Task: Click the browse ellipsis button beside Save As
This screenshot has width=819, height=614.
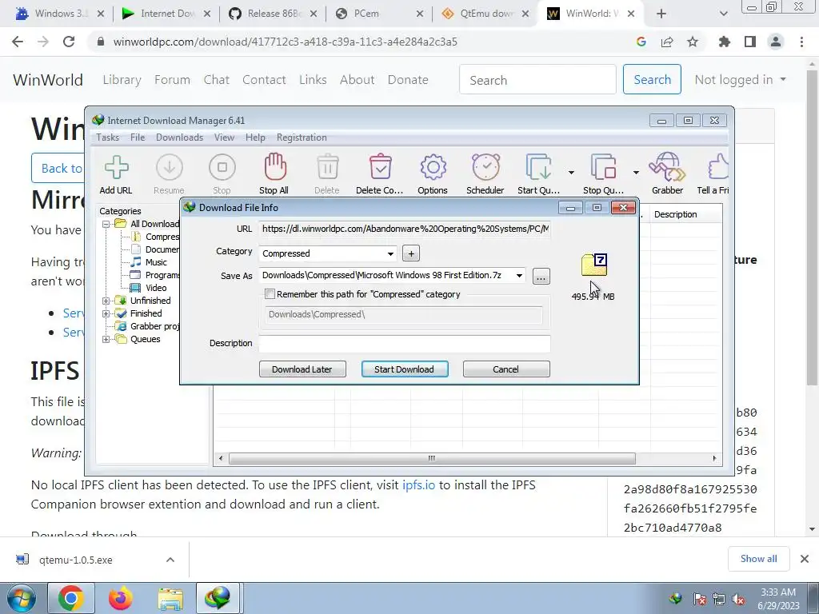Action: (541, 276)
